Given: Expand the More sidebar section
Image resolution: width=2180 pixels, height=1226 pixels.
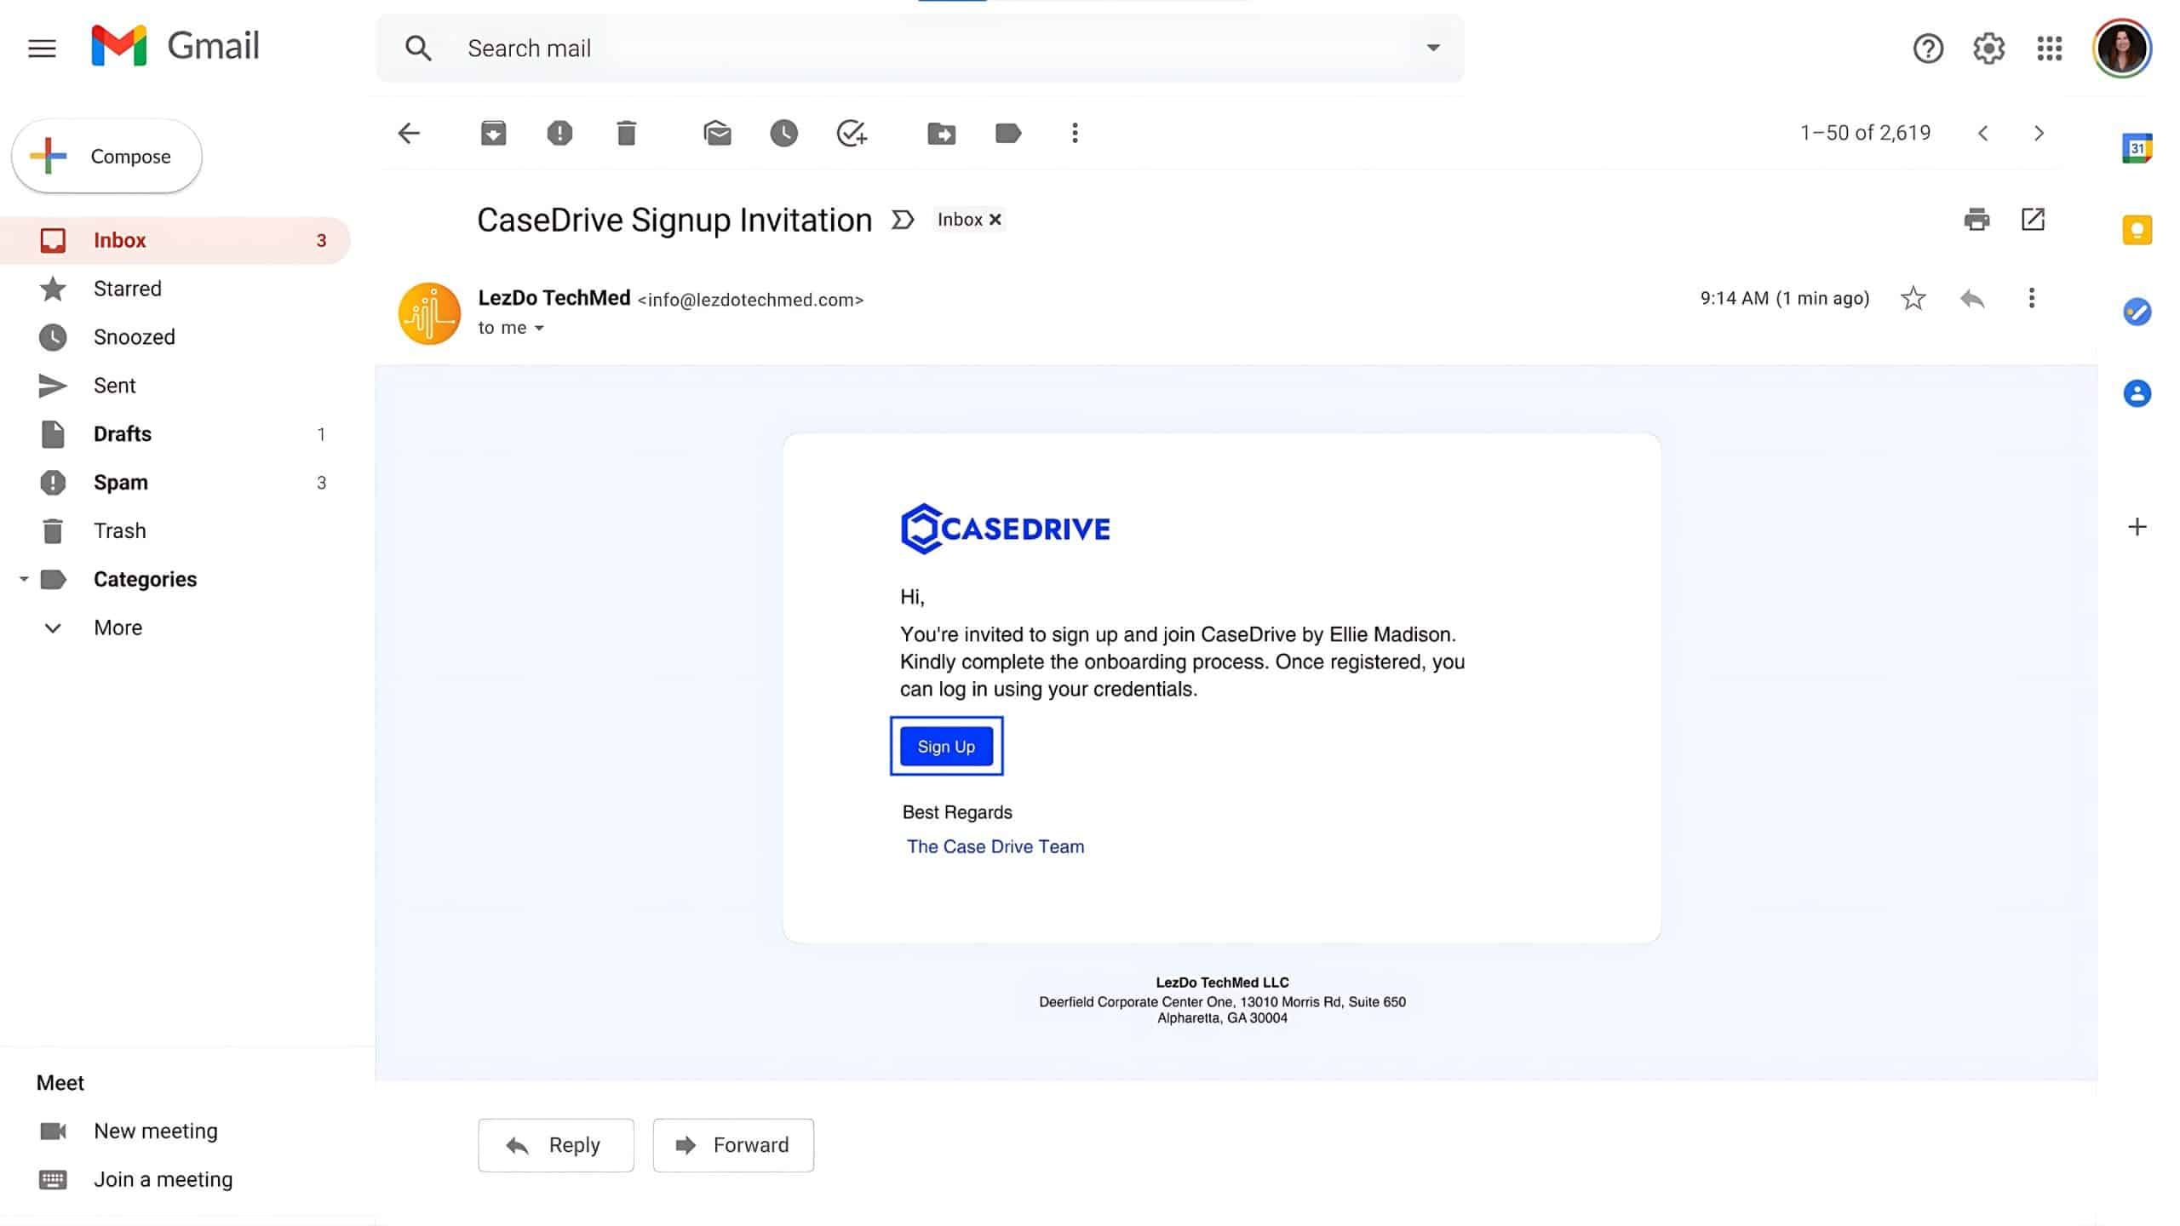Looking at the screenshot, I should [118, 627].
